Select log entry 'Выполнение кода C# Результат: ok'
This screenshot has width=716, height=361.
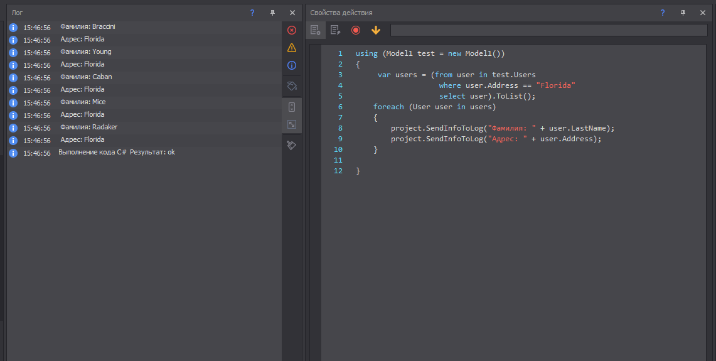click(117, 153)
